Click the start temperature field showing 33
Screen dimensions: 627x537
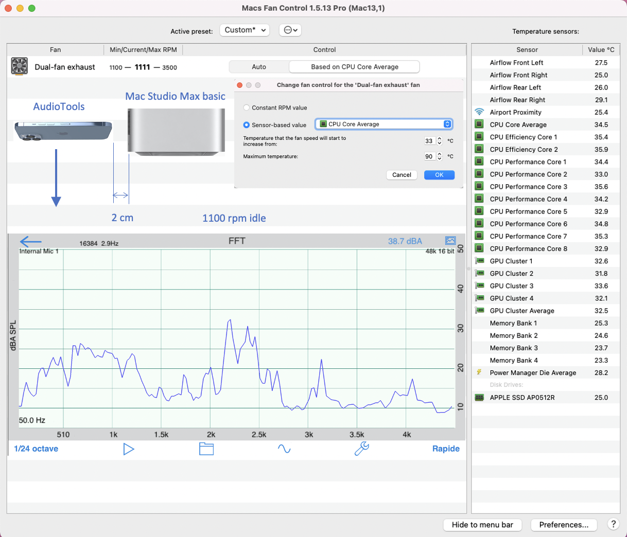pos(429,140)
